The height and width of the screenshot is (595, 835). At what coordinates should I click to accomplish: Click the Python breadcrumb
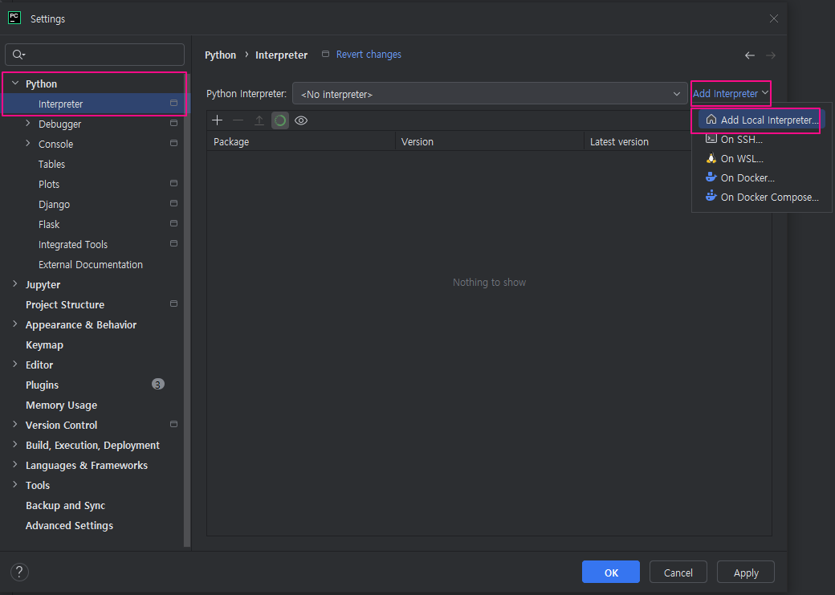pos(221,55)
